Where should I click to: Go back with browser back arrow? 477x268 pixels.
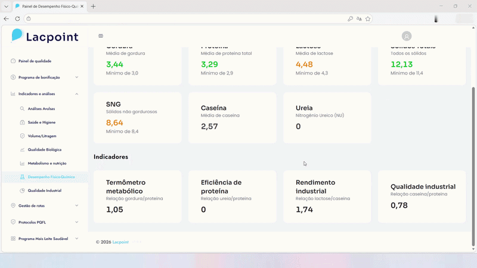click(7, 18)
